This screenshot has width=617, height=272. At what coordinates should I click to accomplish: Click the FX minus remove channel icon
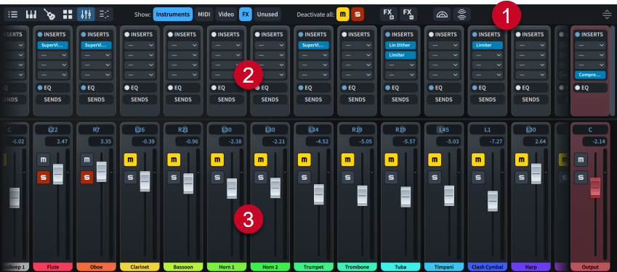pyautogui.click(x=408, y=15)
